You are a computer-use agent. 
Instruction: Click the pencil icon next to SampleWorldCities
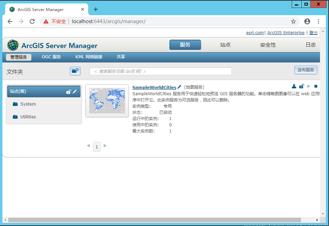click(179, 87)
